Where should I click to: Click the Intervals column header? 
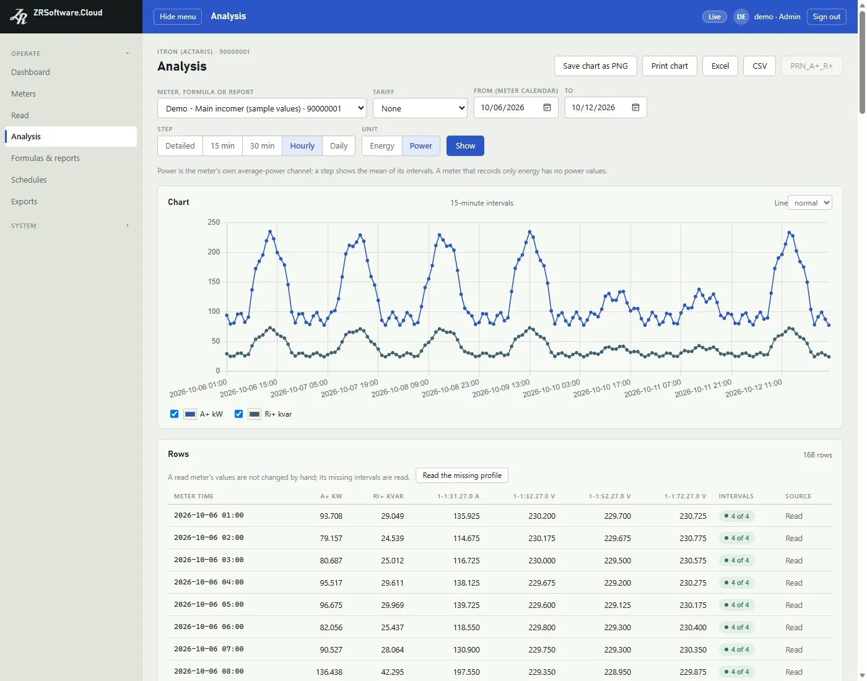coord(736,497)
